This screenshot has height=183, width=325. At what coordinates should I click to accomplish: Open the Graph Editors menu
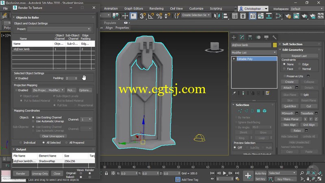click(134, 9)
